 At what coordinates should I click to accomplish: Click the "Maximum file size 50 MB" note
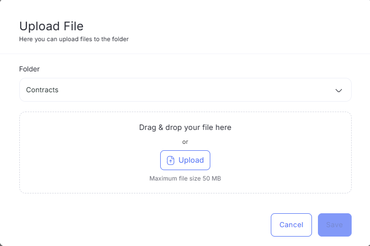[185, 179]
